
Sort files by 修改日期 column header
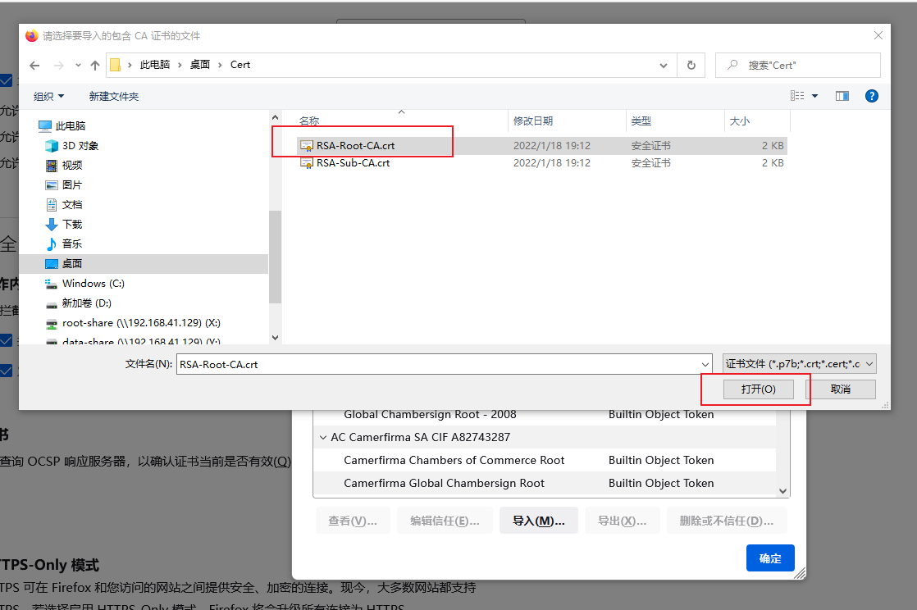(x=533, y=121)
